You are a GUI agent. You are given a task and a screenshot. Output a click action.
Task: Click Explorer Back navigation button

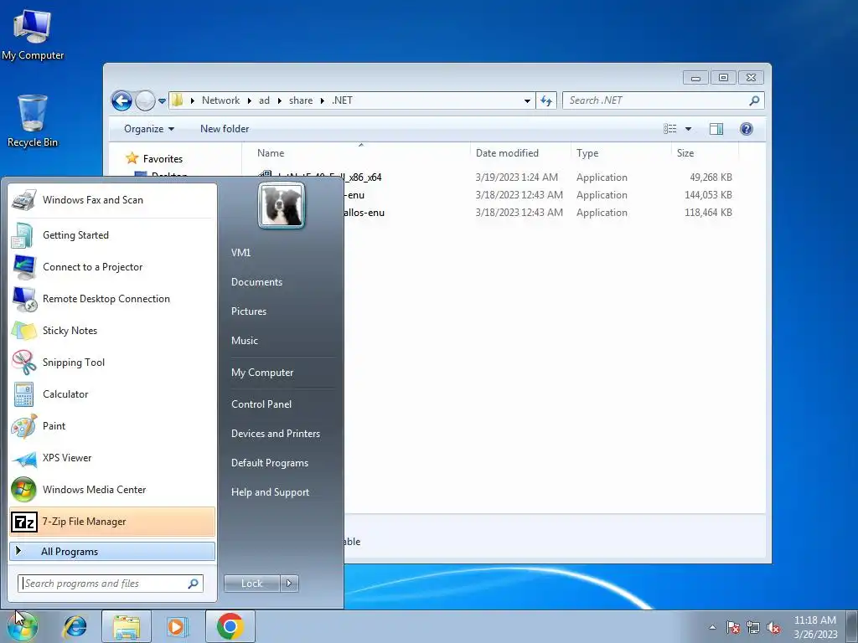click(x=121, y=100)
